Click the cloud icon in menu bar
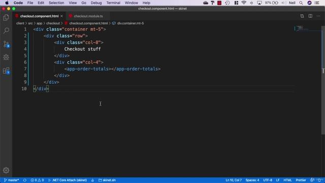Screen dimensions: 325x183 (x=205, y=3)
